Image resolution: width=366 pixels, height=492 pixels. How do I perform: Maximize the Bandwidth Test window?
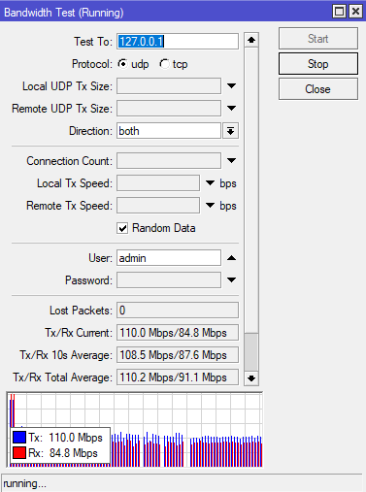point(339,12)
